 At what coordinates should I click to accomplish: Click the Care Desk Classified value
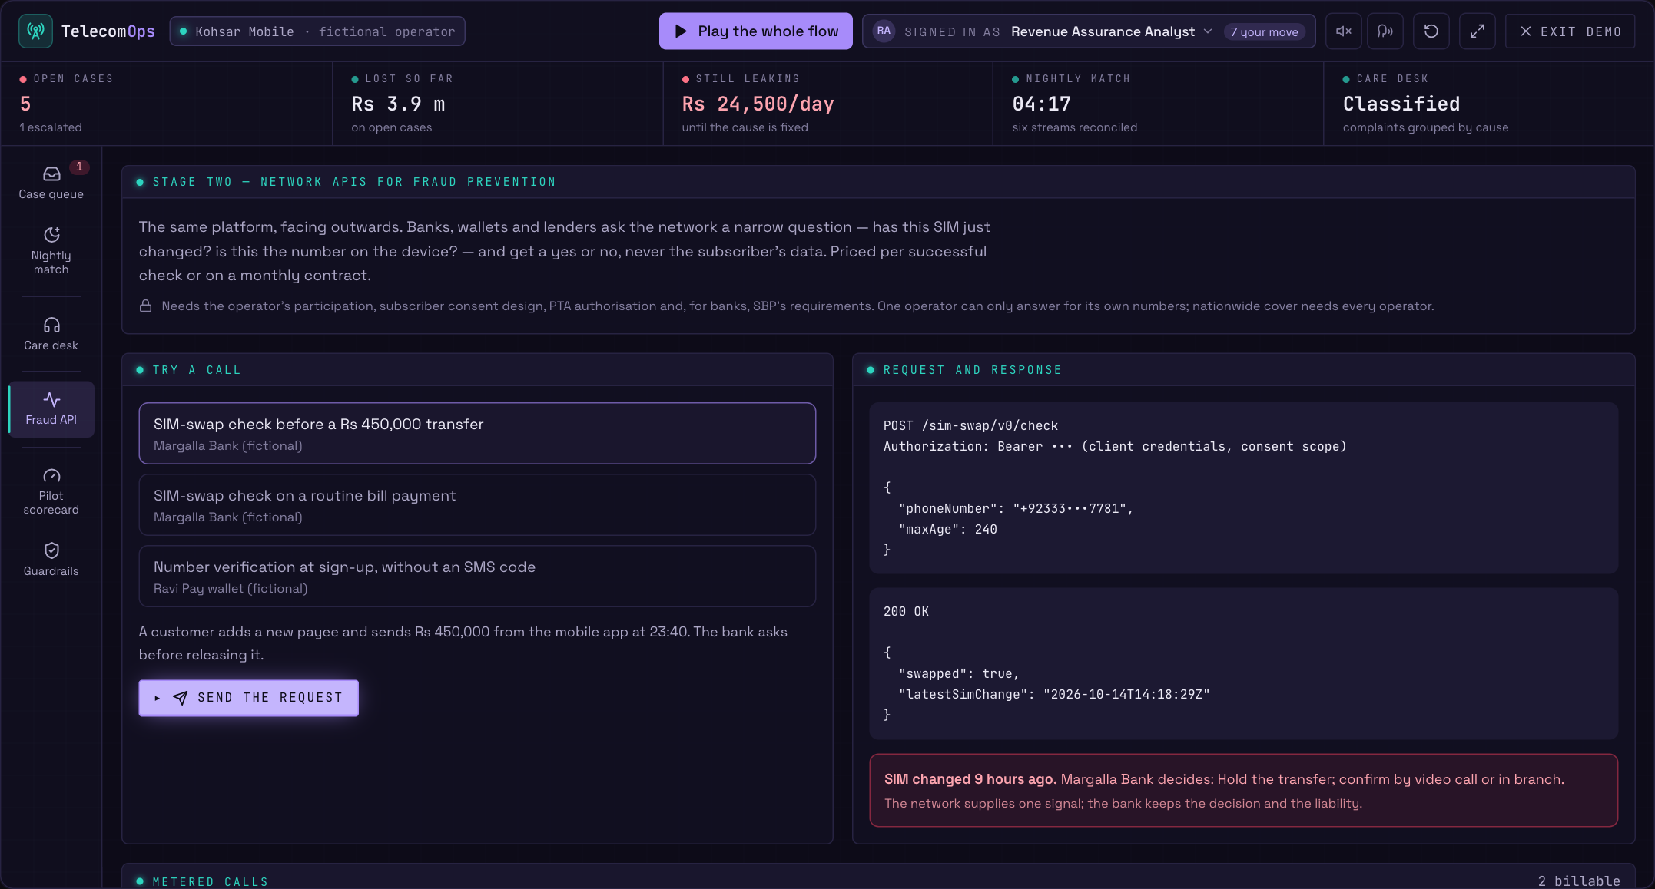1401,104
